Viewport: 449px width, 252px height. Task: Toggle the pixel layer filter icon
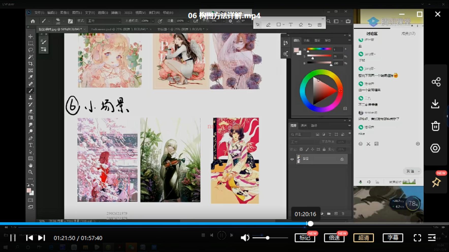(x=317, y=134)
